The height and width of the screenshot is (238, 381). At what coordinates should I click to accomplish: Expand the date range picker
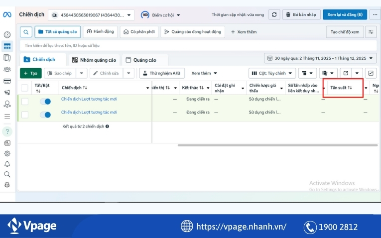[320, 59]
